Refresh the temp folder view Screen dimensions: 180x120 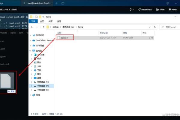tap(154, 27)
